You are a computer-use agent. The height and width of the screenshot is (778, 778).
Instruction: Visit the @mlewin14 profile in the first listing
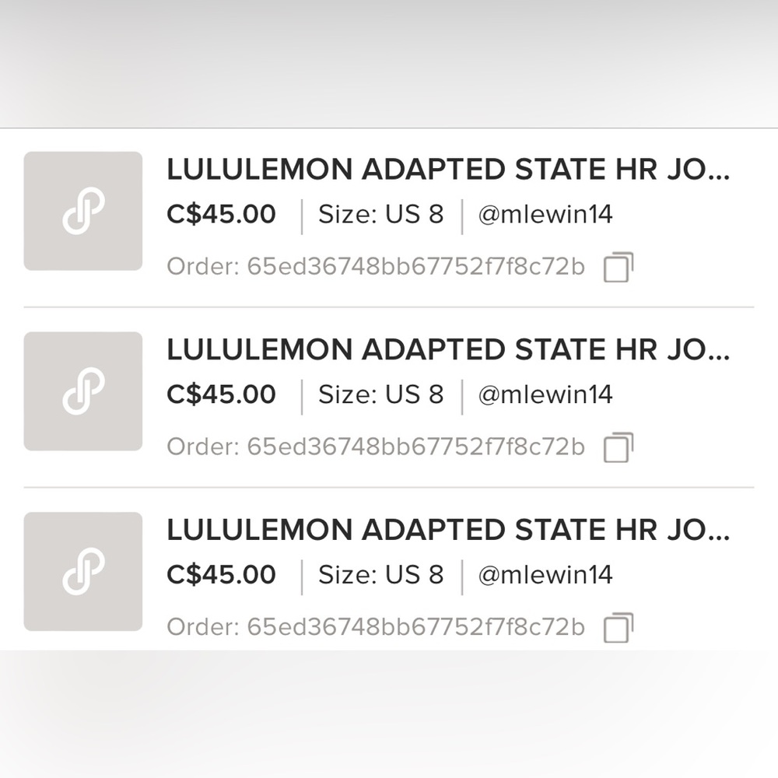(545, 214)
